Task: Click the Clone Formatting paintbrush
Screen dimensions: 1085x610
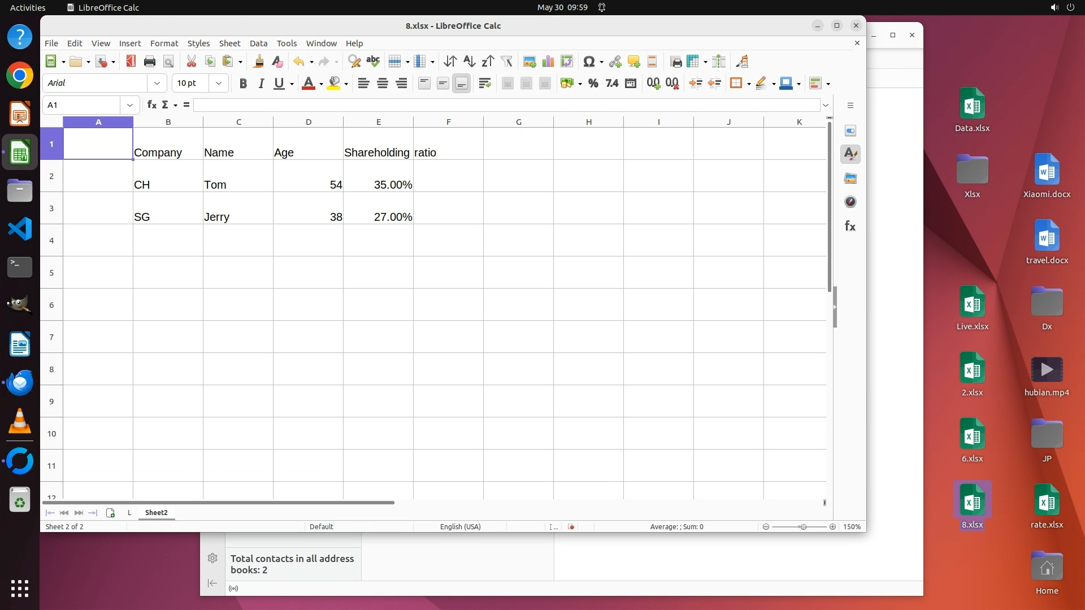Action: 259,62
